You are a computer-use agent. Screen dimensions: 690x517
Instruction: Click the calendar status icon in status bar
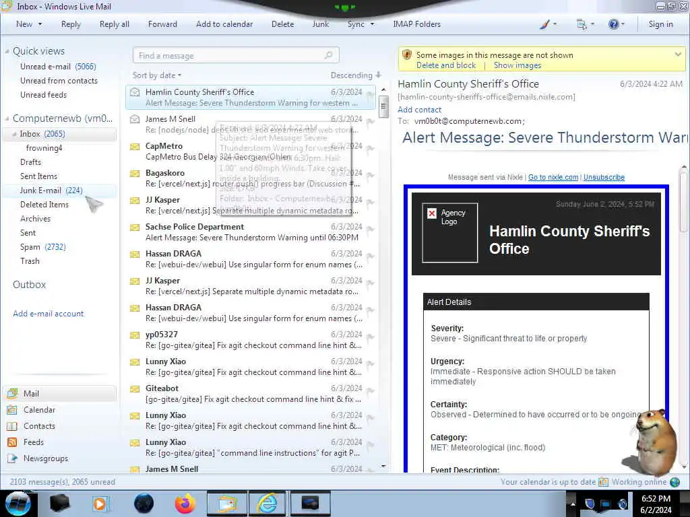click(x=603, y=482)
